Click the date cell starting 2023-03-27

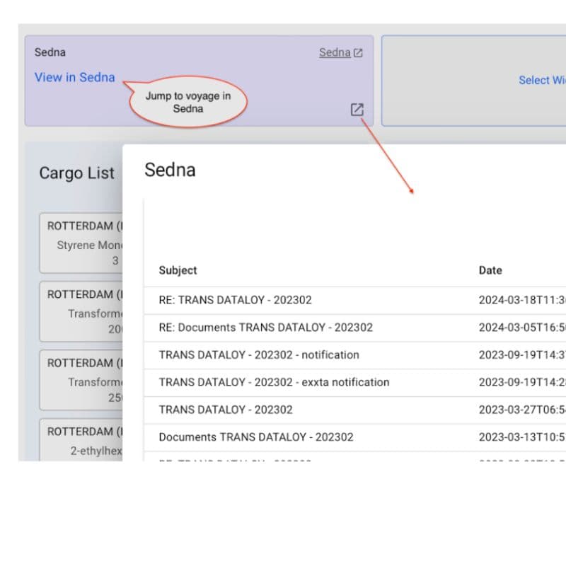(x=522, y=410)
